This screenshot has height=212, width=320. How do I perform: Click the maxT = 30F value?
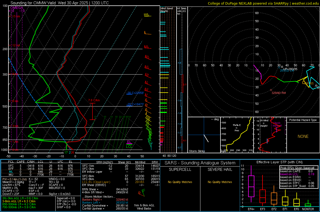pos(36,188)
